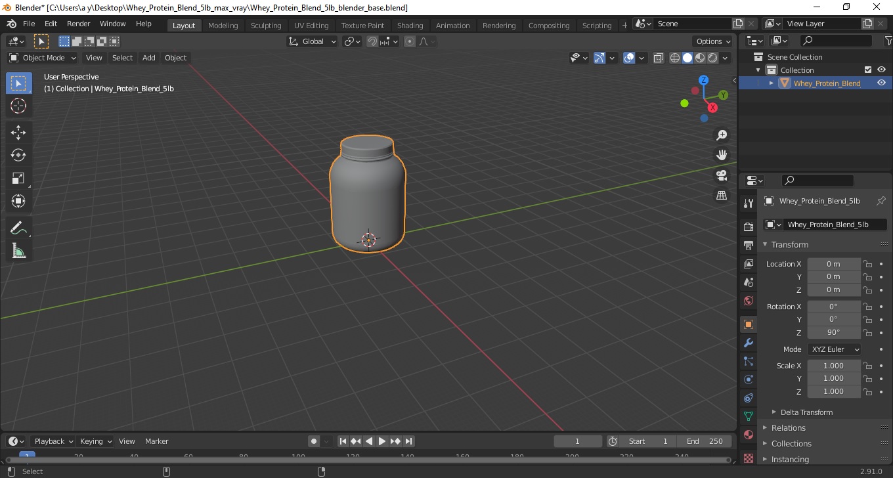Select the Scale tool

click(18, 178)
